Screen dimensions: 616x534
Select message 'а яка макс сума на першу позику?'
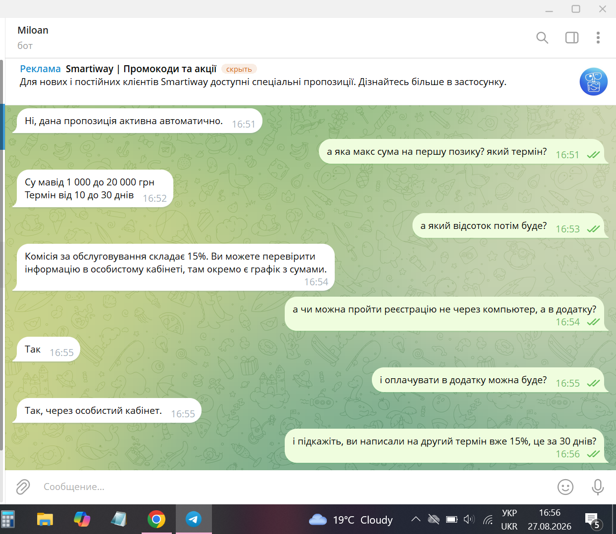point(464,152)
